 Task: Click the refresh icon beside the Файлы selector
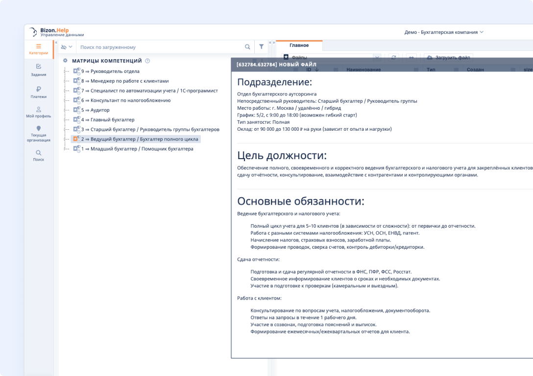coord(393,57)
